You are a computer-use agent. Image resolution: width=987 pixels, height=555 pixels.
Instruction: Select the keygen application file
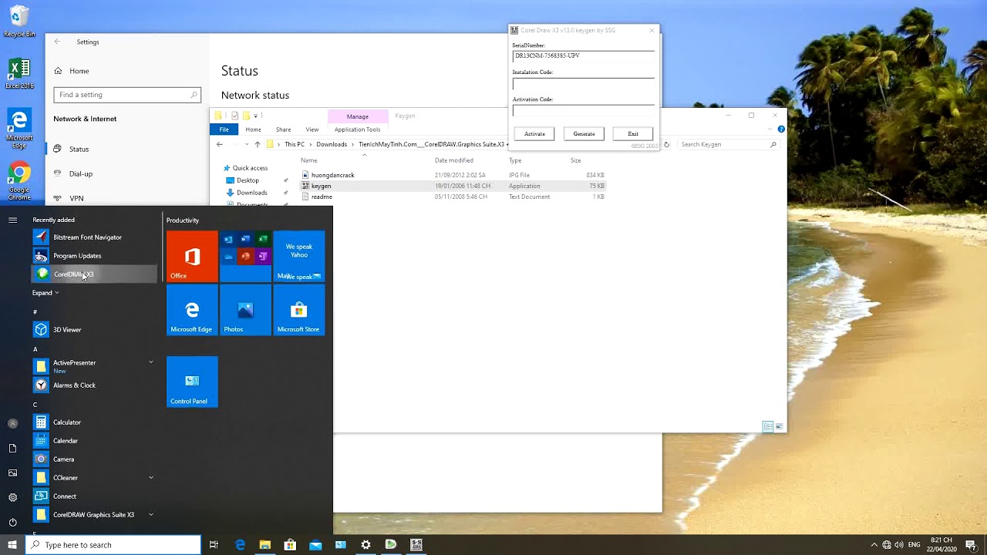453,186
